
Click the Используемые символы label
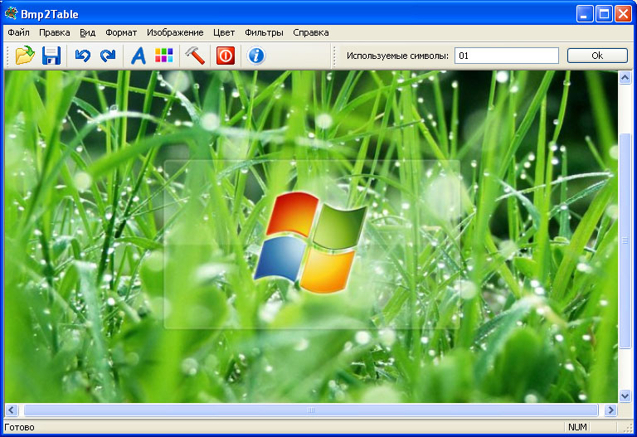pos(397,56)
